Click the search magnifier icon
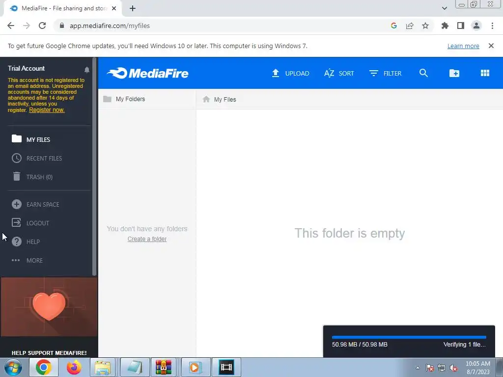The height and width of the screenshot is (377, 503). (423, 73)
